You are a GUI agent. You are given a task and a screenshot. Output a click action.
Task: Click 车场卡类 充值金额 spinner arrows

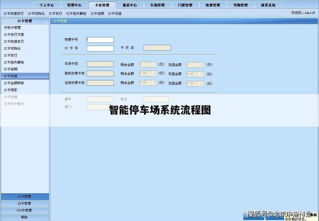(x=202, y=65)
